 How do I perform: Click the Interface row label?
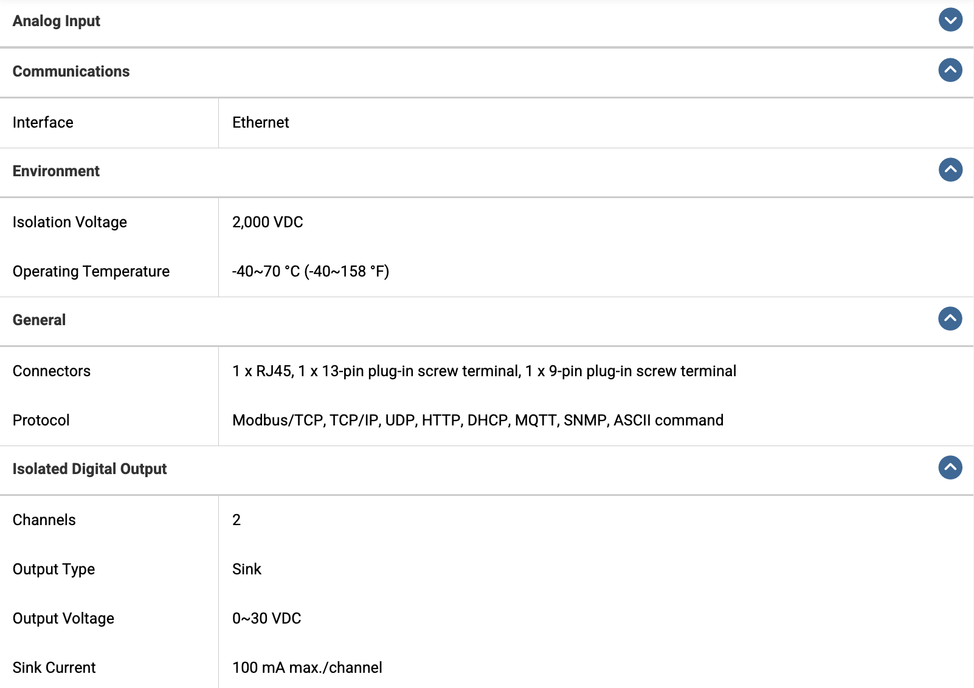coord(43,123)
